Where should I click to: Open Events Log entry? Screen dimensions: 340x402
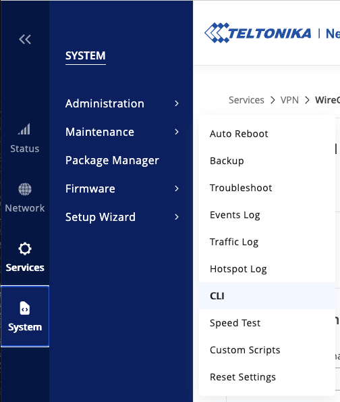[x=266, y=215]
